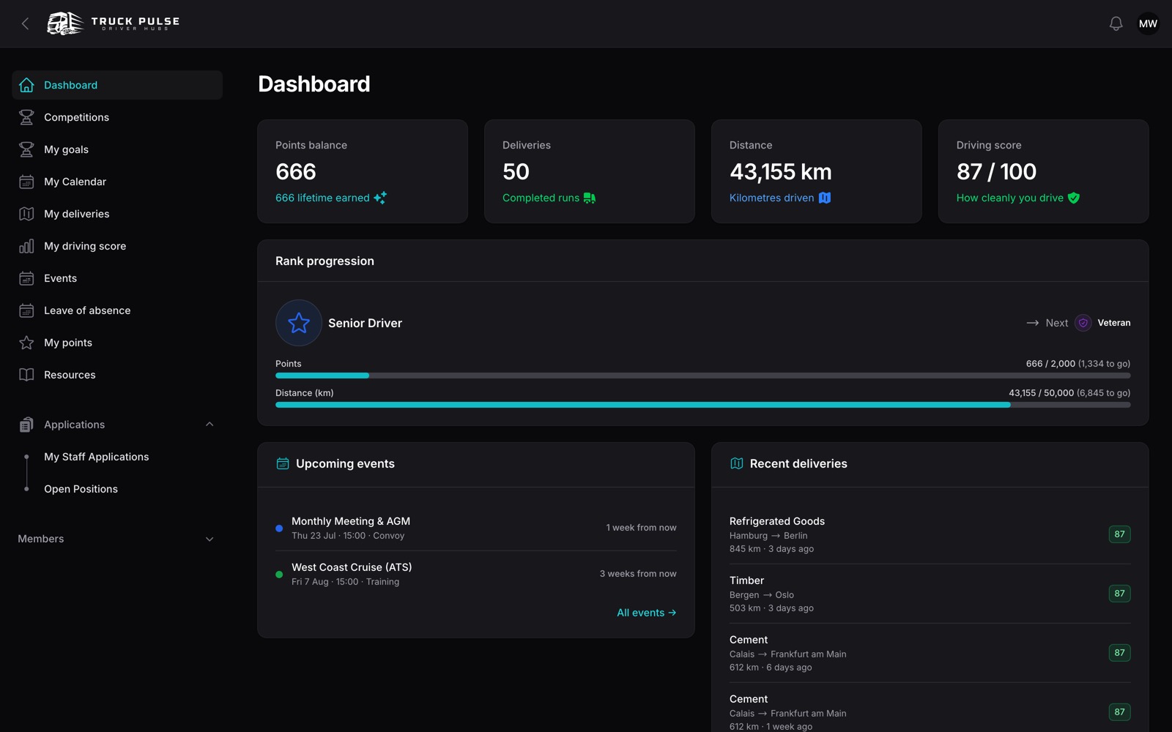This screenshot has width=1172, height=732.
Task: Click the green dot beside West Coast Cruise
Action: (279, 575)
